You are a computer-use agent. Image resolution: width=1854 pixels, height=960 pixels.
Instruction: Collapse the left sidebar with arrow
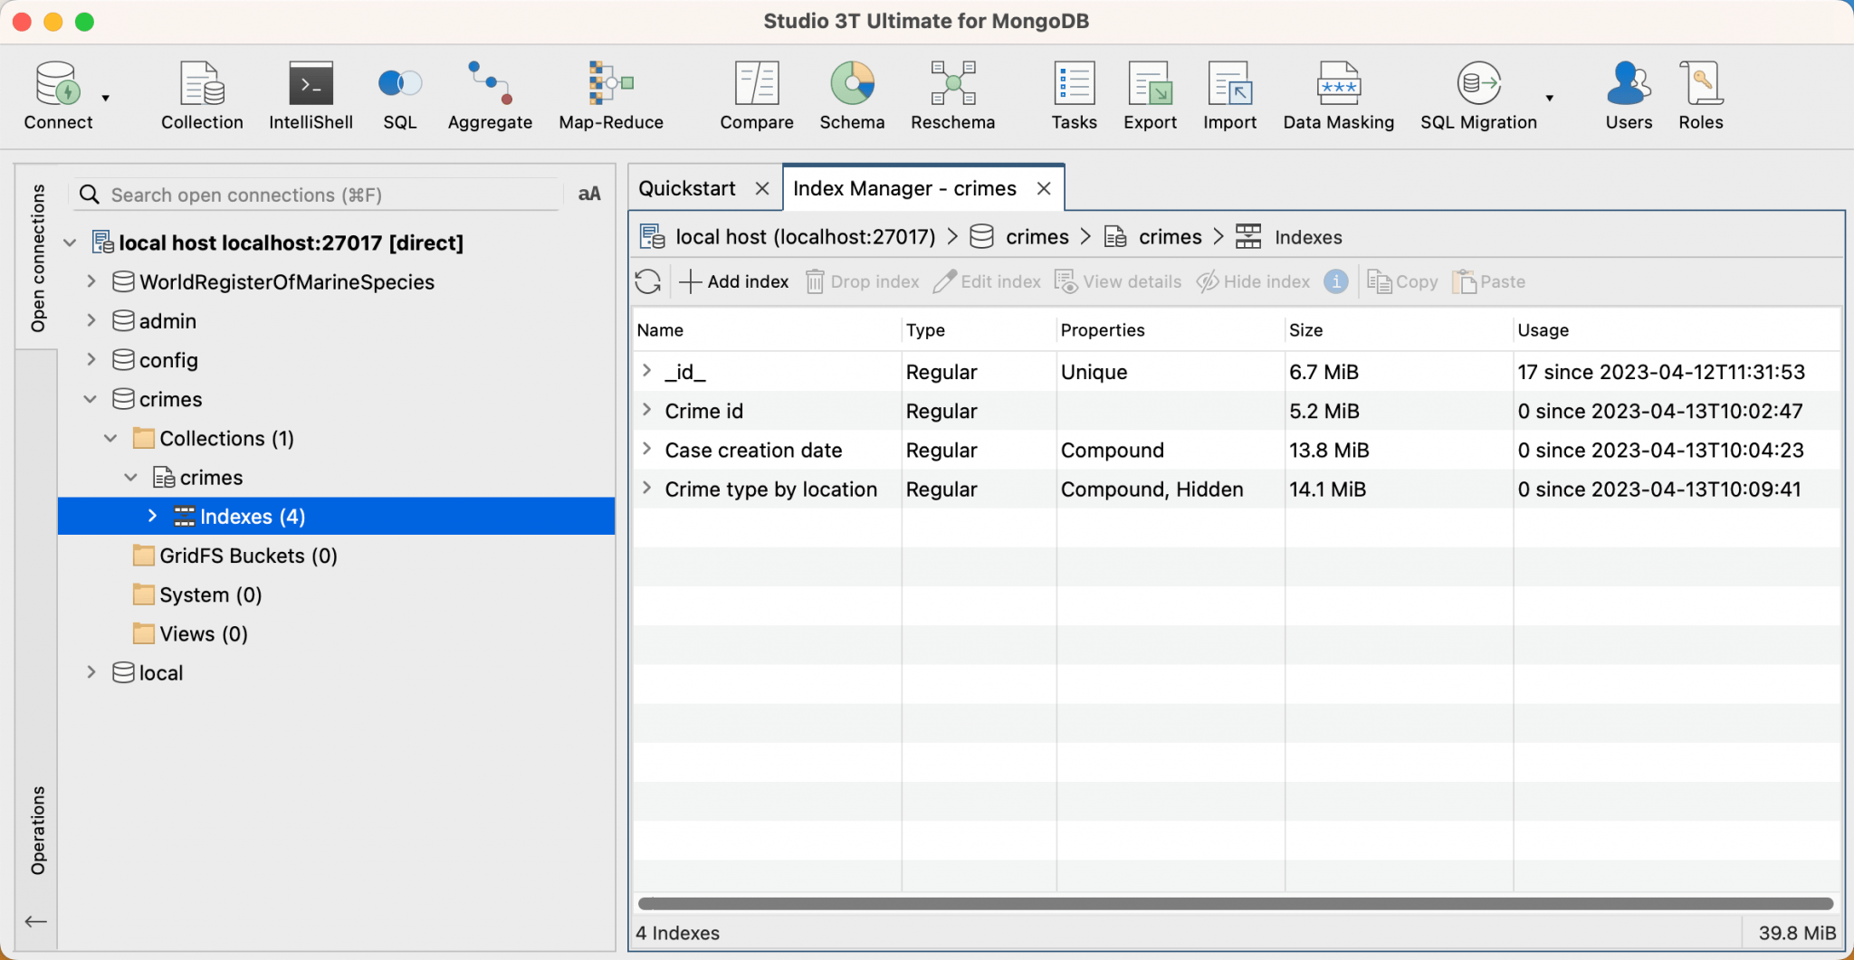click(36, 921)
